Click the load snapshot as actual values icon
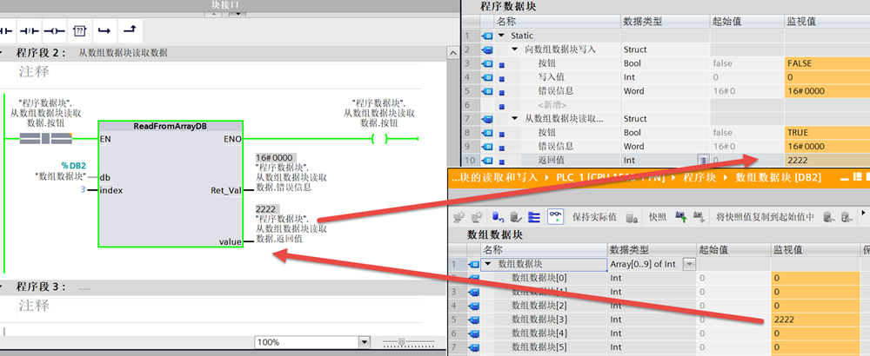 pos(679,216)
